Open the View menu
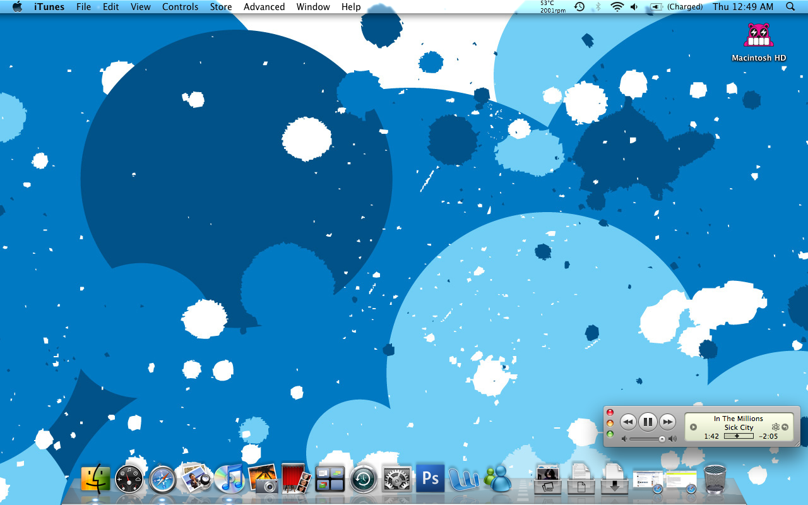The image size is (808, 505). [141, 7]
